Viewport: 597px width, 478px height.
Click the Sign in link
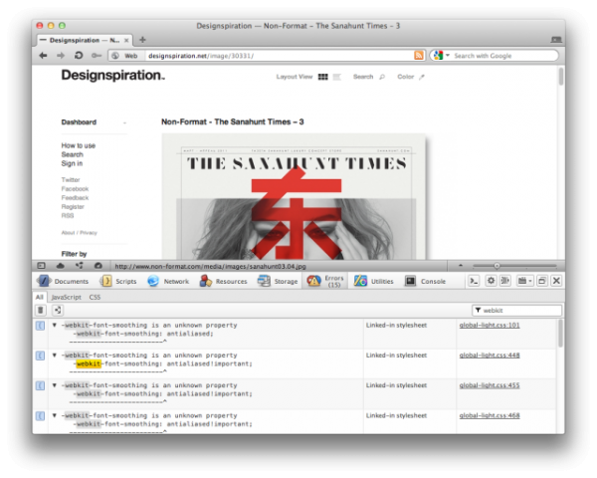coord(72,163)
